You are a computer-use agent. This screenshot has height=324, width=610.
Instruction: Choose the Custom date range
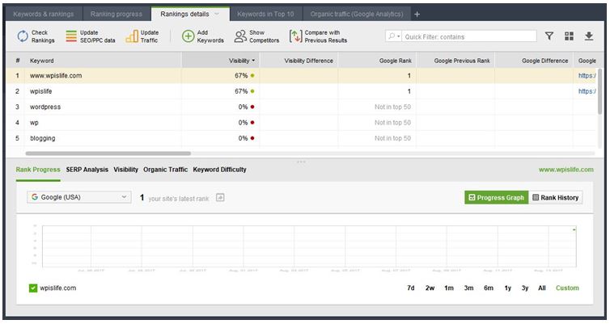(x=567, y=288)
